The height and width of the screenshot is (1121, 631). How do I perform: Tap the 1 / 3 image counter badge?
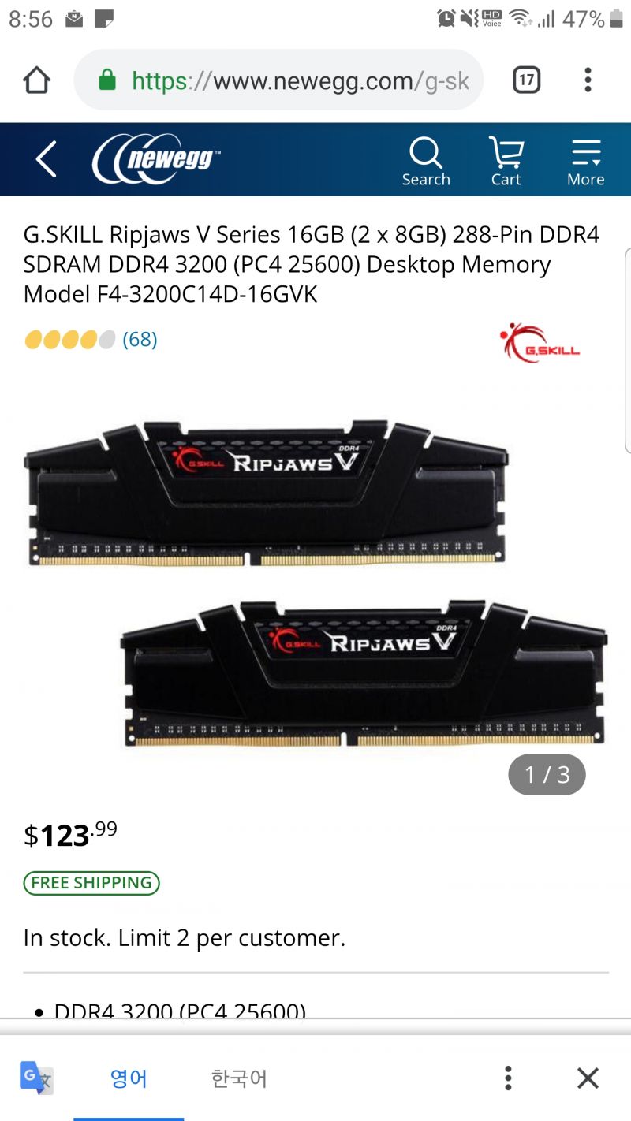pos(547,774)
